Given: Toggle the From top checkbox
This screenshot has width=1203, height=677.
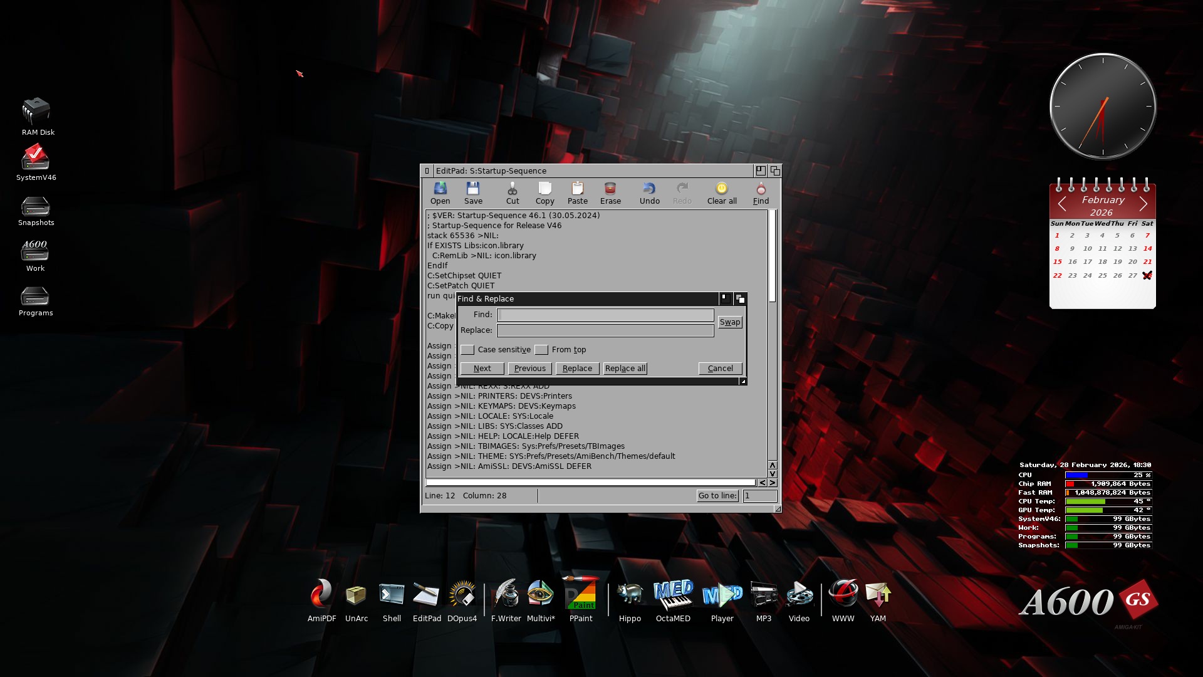Looking at the screenshot, I should 541,350.
